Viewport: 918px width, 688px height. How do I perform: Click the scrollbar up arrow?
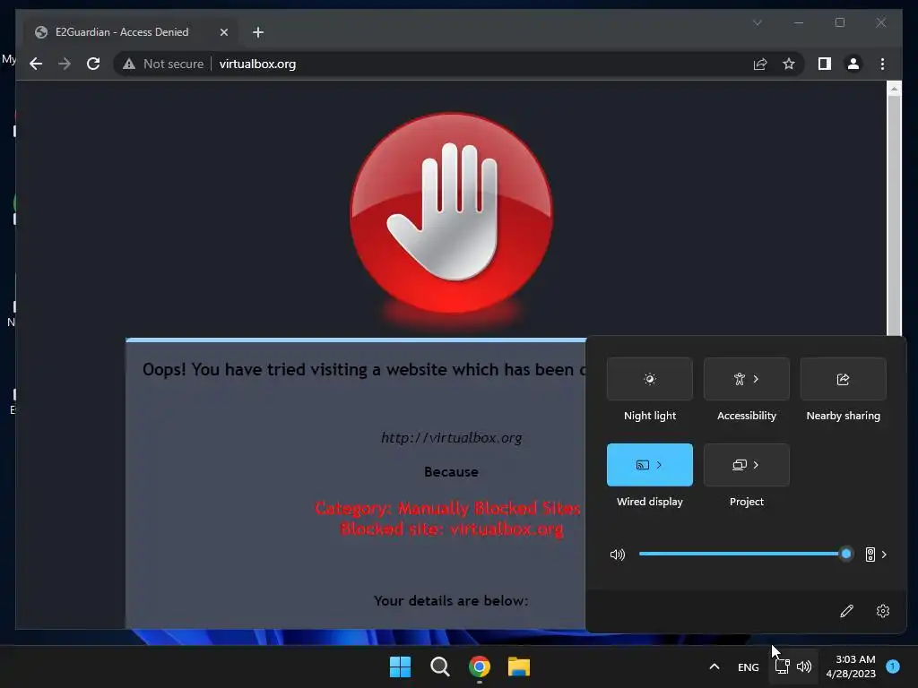click(894, 89)
